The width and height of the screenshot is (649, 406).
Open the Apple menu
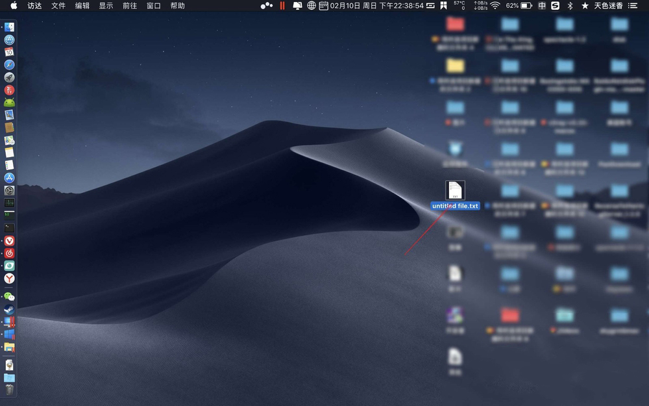click(x=14, y=5)
